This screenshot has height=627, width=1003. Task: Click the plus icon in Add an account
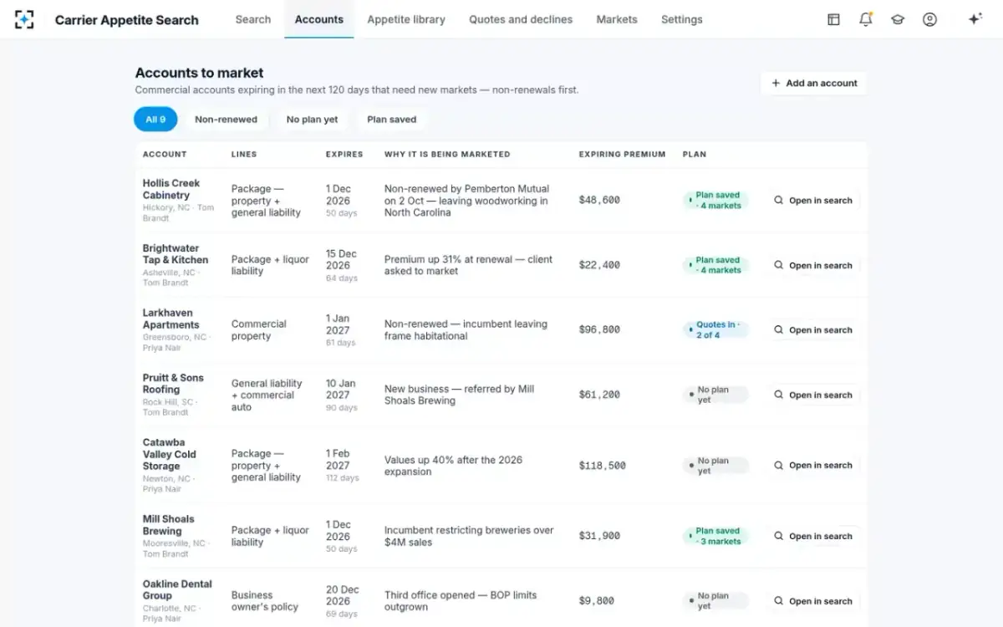coord(776,83)
